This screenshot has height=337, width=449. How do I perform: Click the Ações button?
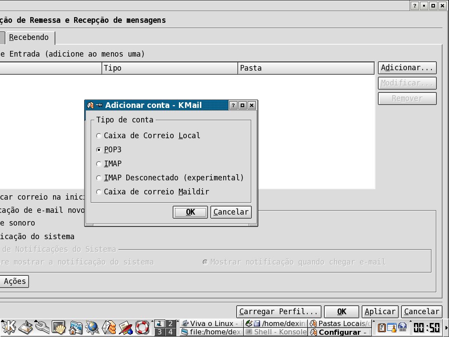click(14, 281)
